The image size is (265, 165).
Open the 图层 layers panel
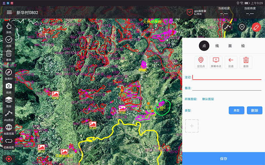[9, 102]
